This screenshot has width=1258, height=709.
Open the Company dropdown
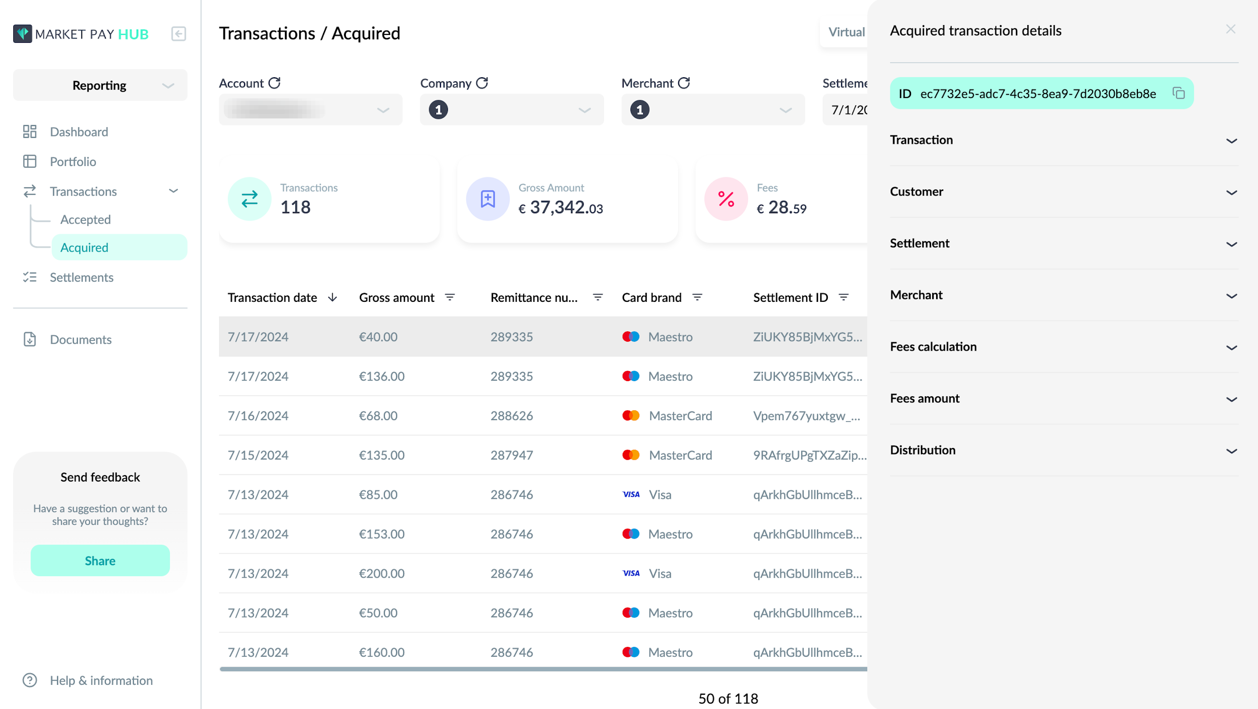512,109
